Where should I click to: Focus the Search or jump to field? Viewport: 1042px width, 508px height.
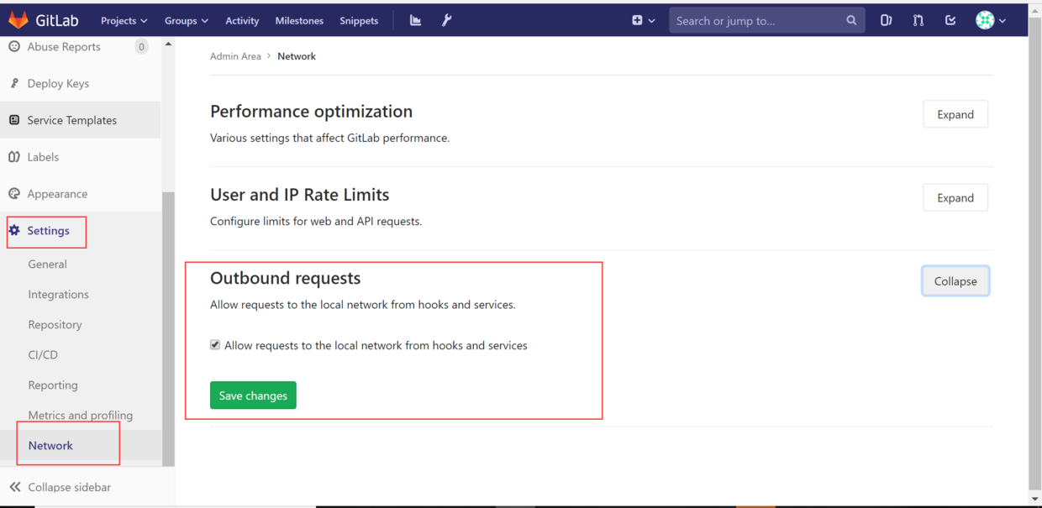coord(756,20)
